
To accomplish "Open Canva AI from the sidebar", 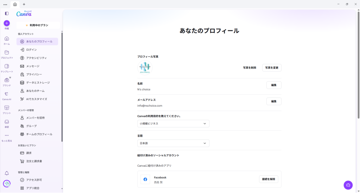I will (x=7, y=94).
